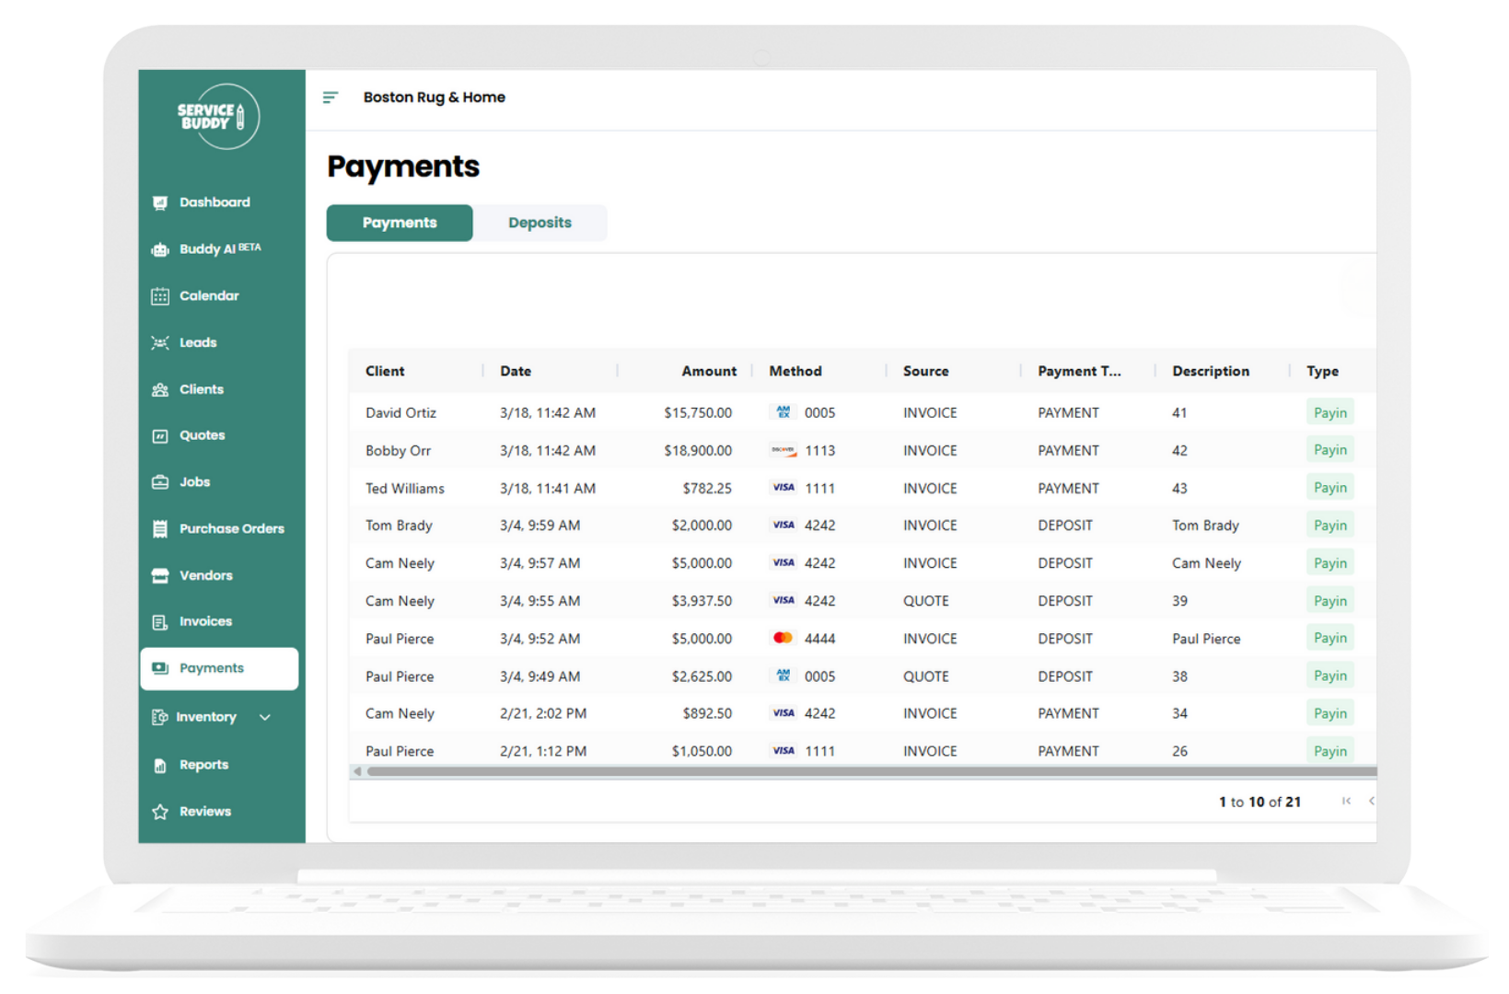Click Payin badge in Tom Brady row
The height and width of the screenshot is (994, 1509).
pos(1329,525)
